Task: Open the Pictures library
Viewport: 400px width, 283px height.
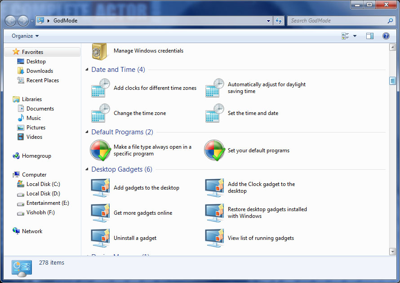Action: pos(36,128)
